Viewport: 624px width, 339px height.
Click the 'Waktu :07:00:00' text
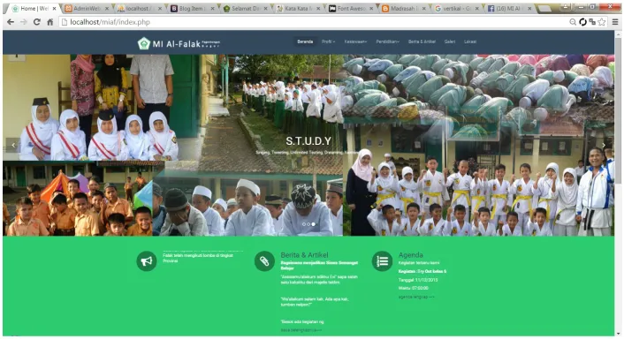pos(413,288)
